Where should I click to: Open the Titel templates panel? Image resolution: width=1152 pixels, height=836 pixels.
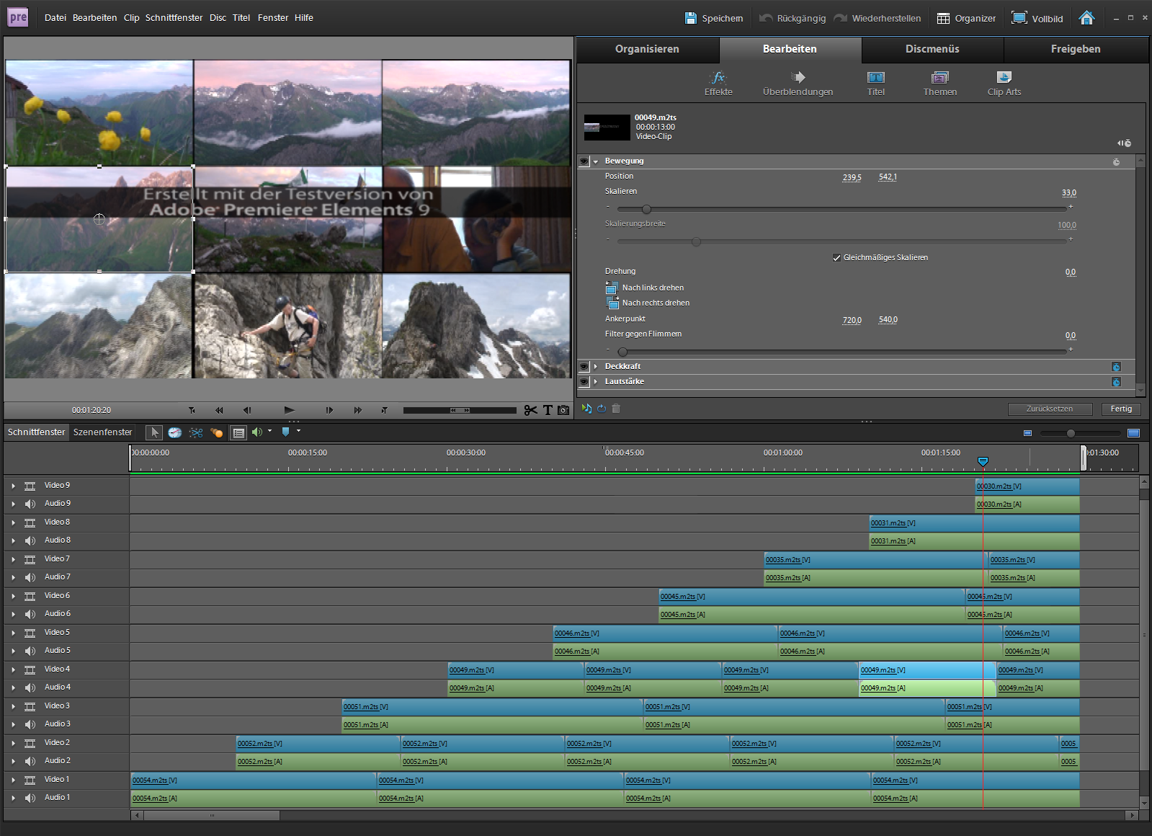876,84
